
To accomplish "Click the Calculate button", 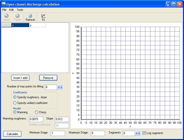I will tap(12, 134).
